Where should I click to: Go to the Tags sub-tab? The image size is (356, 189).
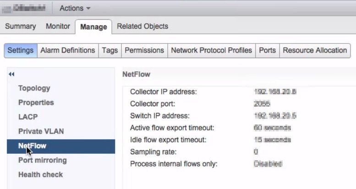110,50
